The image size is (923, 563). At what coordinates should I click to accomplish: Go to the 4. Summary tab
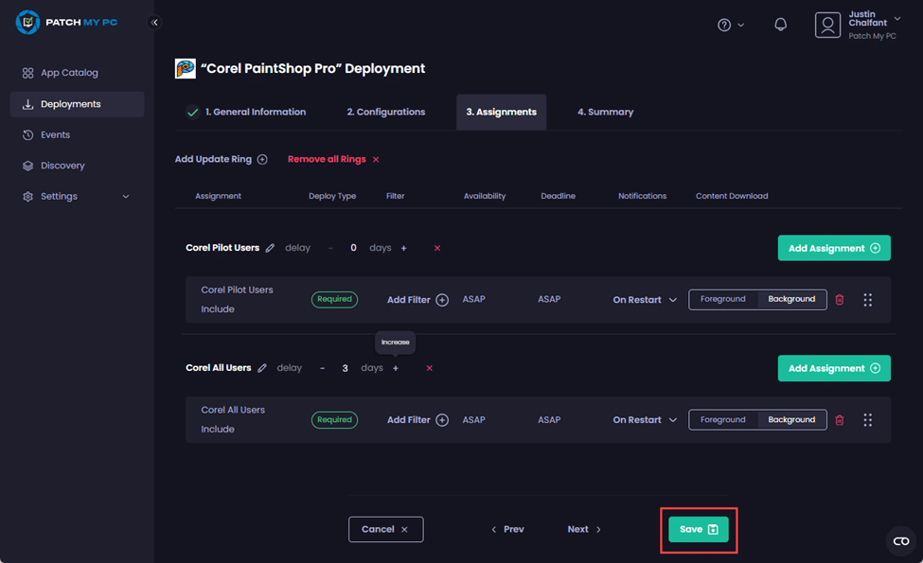click(x=605, y=112)
